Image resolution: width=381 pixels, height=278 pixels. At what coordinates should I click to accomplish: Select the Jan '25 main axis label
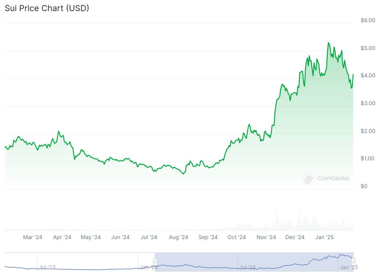pyautogui.click(x=324, y=237)
